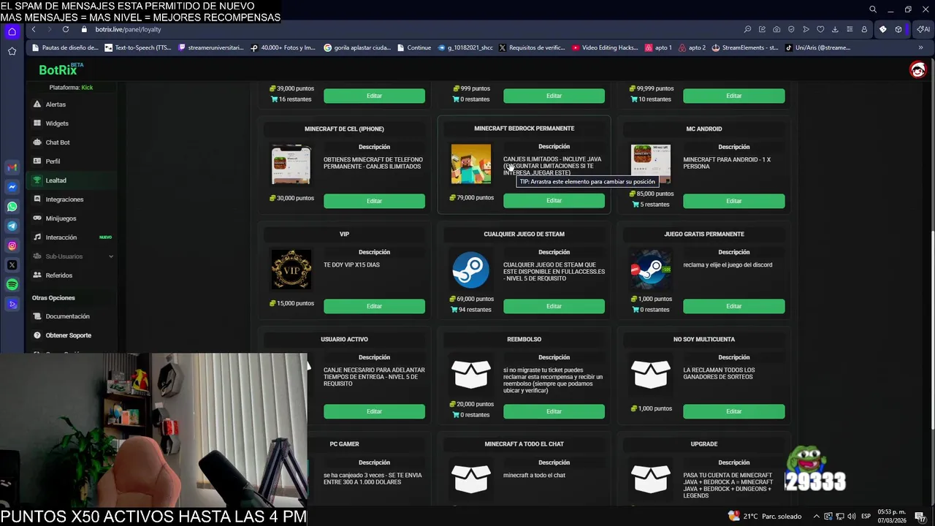Edit the MC Android reward

coord(733,201)
